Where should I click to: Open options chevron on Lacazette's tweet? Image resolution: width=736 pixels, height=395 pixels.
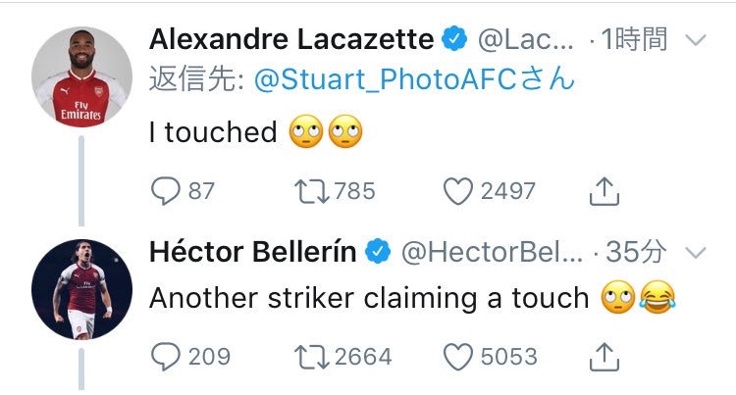pyautogui.click(x=694, y=40)
